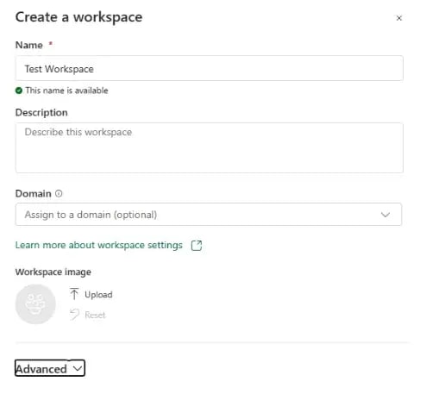Click the workspace image placeholder avatar
The image size is (426, 394).
[x=35, y=304]
